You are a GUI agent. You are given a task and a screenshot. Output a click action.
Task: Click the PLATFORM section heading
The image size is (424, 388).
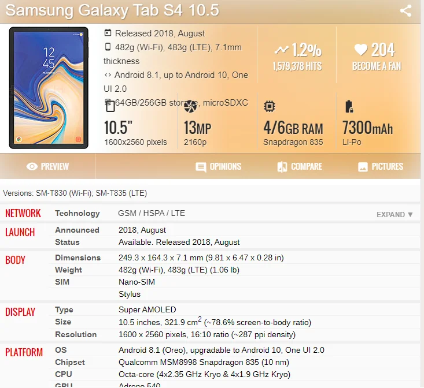coord(24,352)
